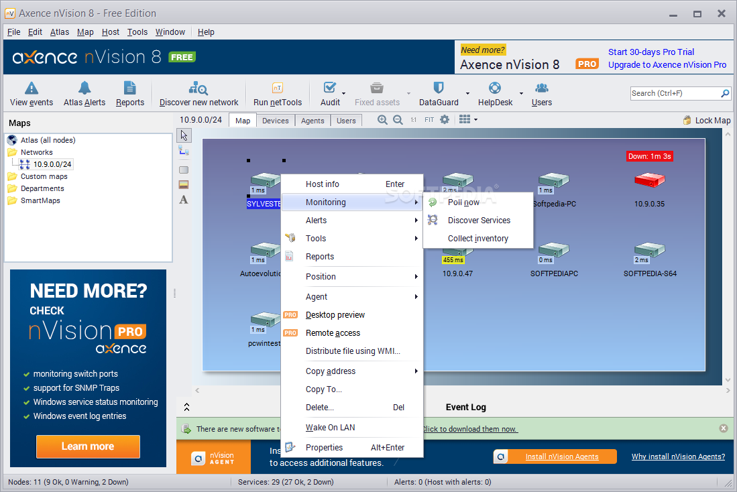Open Why install nVision Agents link
This screenshot has height=492, width=737.
pyautogui.click(x=678, y=456)
